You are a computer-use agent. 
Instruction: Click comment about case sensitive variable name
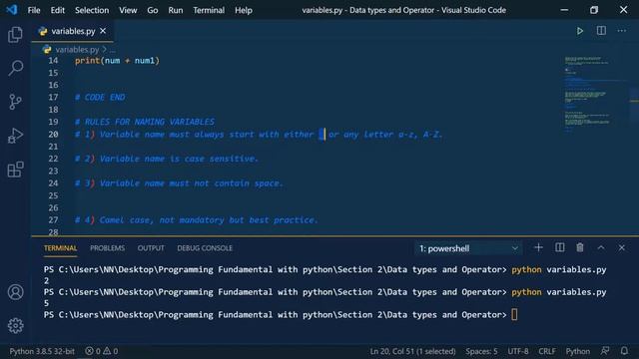coord(167,159)
